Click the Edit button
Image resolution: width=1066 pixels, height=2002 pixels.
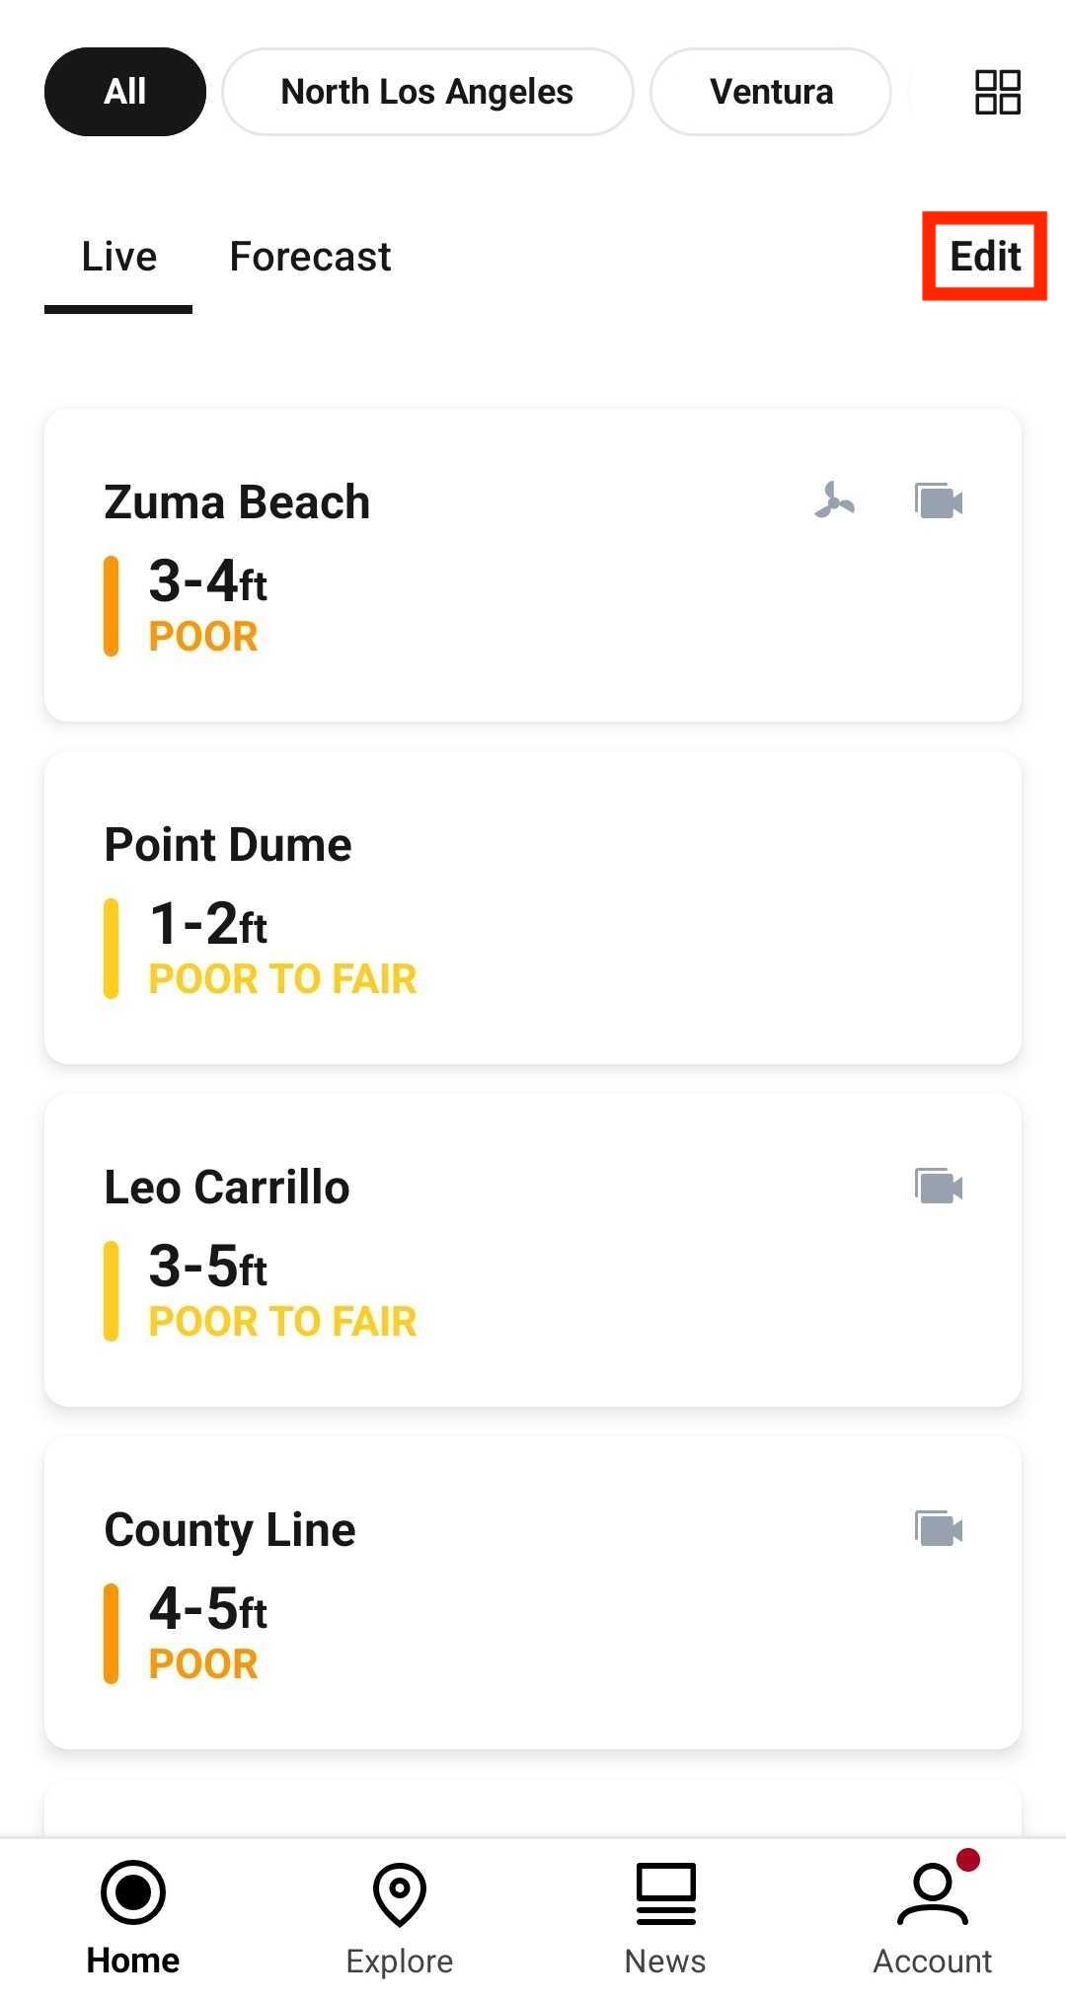pyautogui.click(x=985, y=257)
